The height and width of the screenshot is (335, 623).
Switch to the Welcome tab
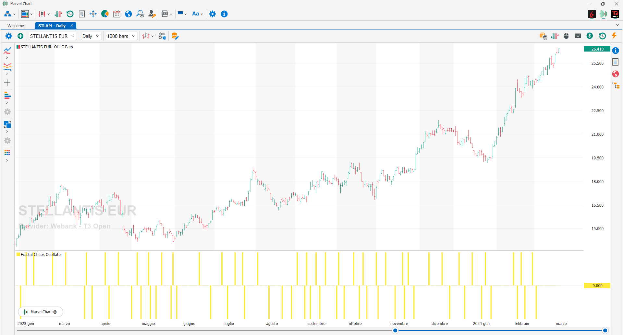[x=16, y=26]
